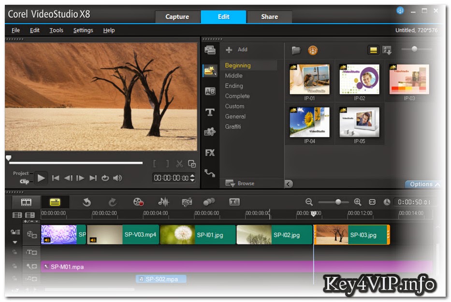Open the Tools menu
Viewport: 451px width, 302px height.
coord(56,30)
